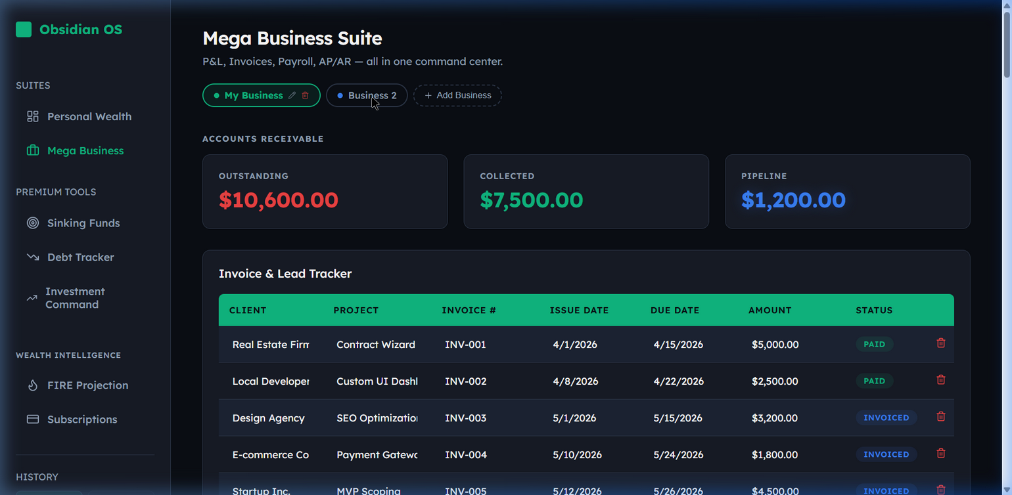The image size is (1012, 495).
Task: Click the Client column header
Action: click(x=248, y=310)
